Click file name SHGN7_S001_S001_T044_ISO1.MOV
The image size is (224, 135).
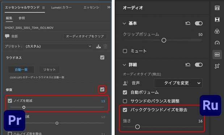tap(29, 28)
